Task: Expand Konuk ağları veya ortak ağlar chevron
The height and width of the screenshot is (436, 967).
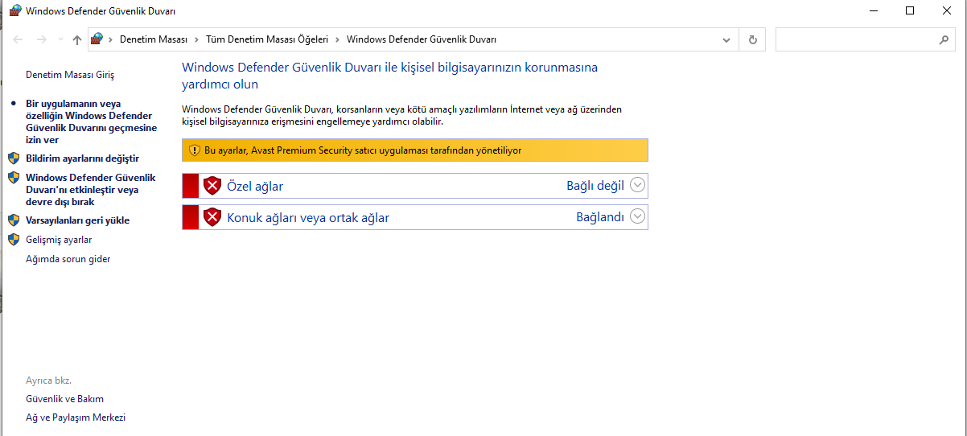Action: [x=638, y=216]
